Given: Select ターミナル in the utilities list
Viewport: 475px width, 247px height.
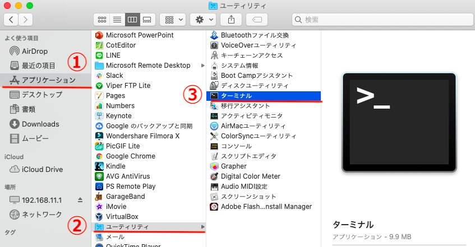Looking at the screenshot, I should [264, 96].
